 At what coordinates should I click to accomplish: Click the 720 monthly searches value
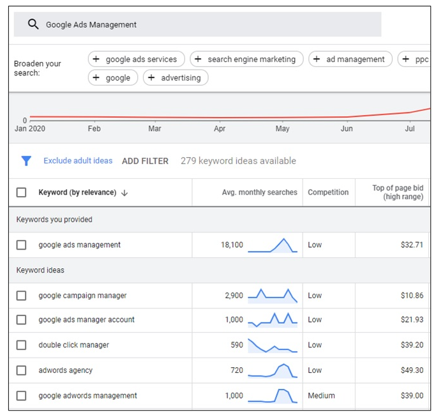[x=237, y=370]
